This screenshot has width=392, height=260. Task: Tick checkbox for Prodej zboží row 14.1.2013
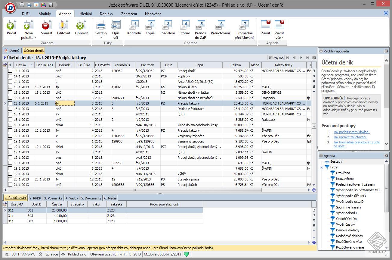pyautogui.click(x=10, y=71)
